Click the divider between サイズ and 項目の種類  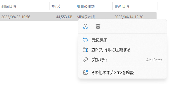(x=75, y=6)
